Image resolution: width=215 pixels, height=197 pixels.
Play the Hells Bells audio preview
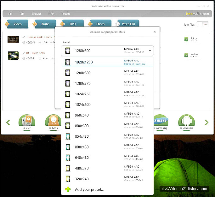tap(186, 55)
